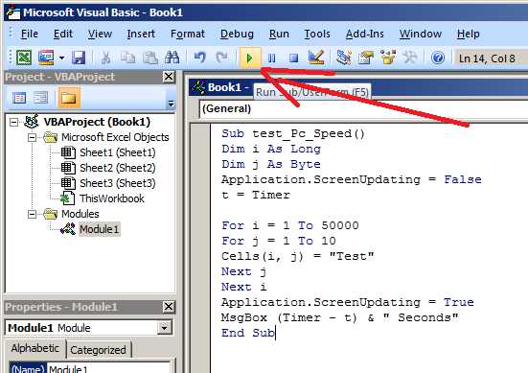Viewport: 528px width, 373px height.
Task: Open the Edit menu
Action: [63, 34]
